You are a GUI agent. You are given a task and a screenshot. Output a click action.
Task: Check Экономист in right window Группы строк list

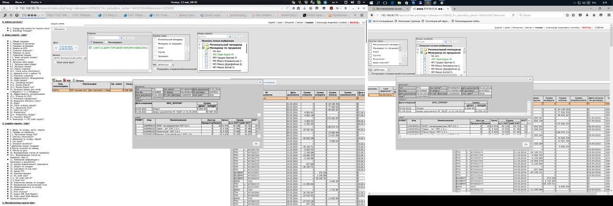(370, 59)
